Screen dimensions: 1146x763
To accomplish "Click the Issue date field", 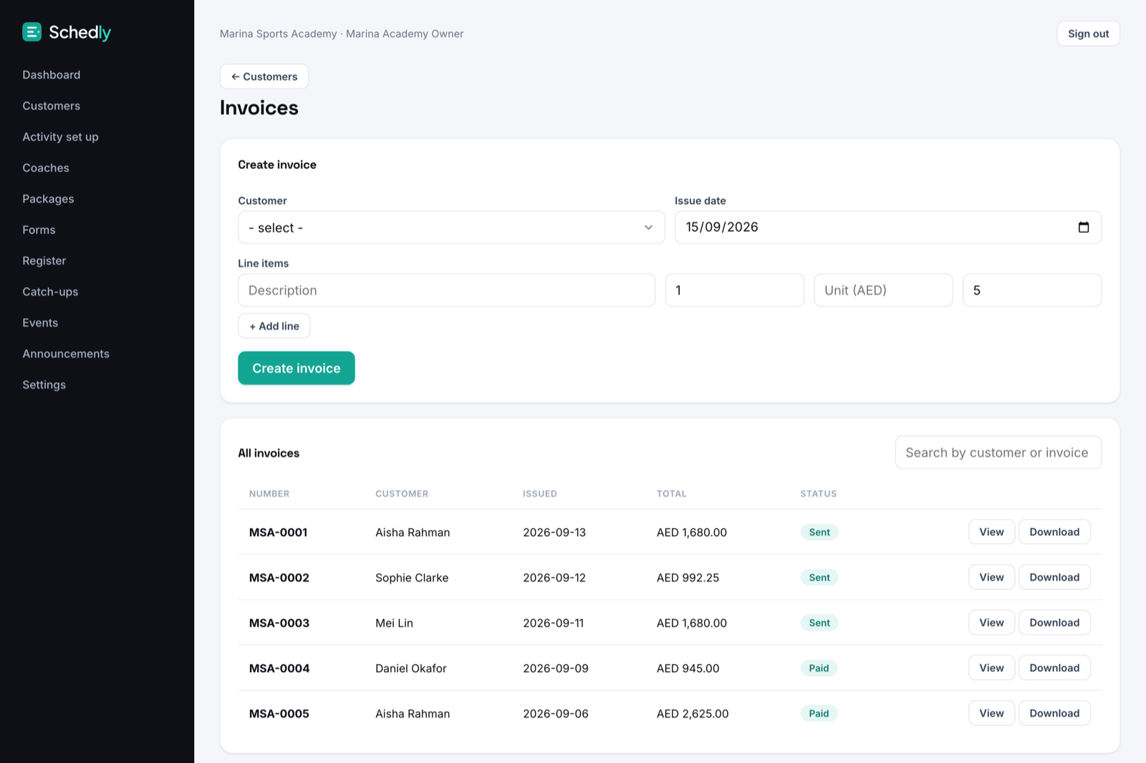I will pos(887,228).
